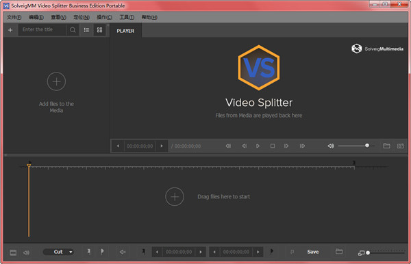This screenshot has width=411, height=264.
Task: Jump to previous keyframe in player
Action: [x=228, y=146]
